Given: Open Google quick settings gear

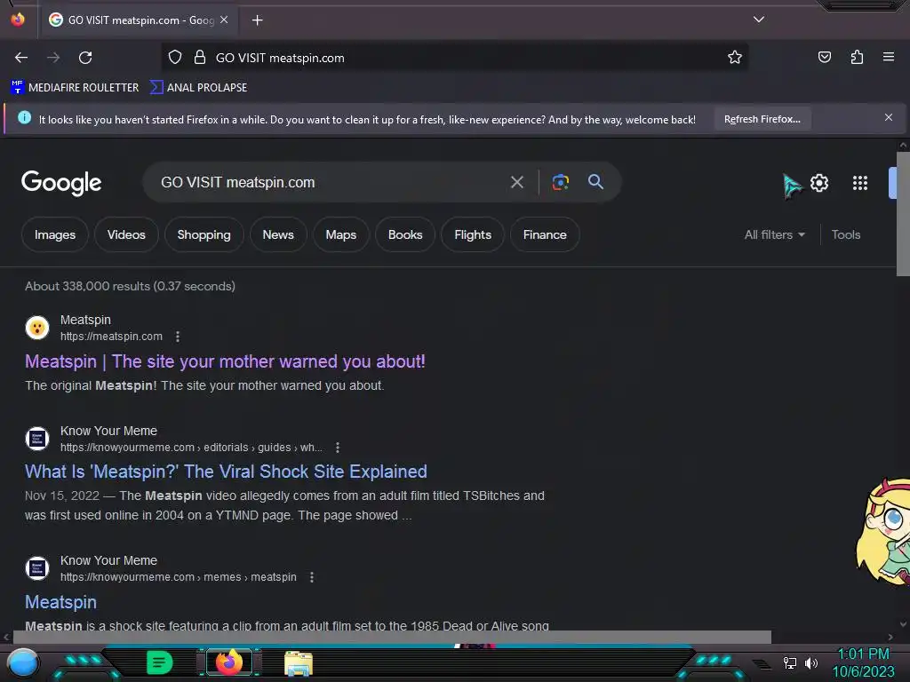Looking at the screenshot, I should coord(818,183).
